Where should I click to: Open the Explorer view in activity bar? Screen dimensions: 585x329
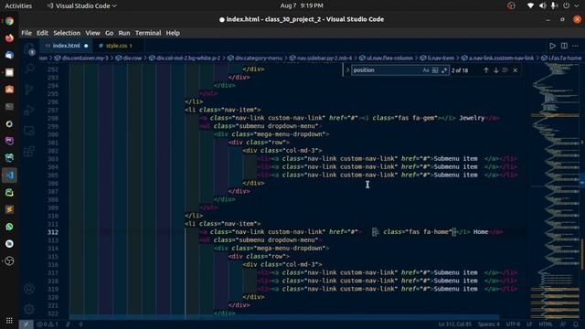(x=29, y=48)
